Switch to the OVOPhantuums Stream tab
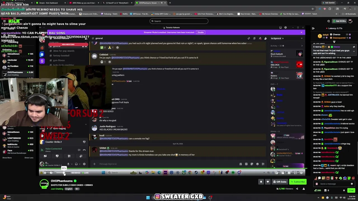 coord(151,3)
